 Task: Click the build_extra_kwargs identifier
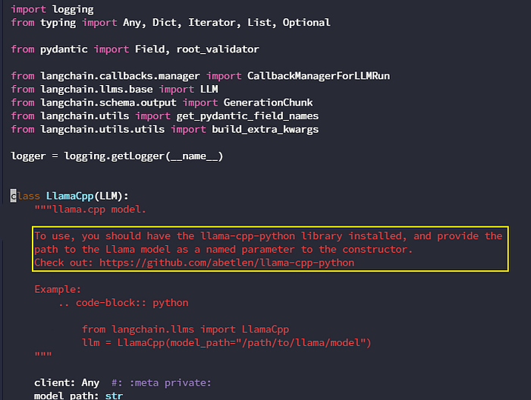(265, 130)
